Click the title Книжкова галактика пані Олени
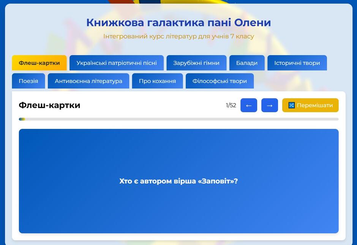Image resolution: width=357 pixels, height=245 pixels. point(178,22)
